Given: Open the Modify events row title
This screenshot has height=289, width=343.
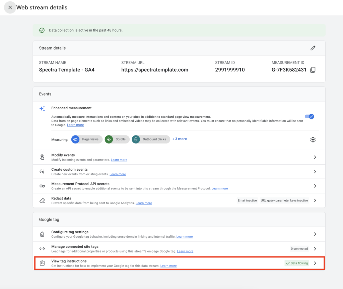Looking at the screenshot, I should tap(63, 155).
